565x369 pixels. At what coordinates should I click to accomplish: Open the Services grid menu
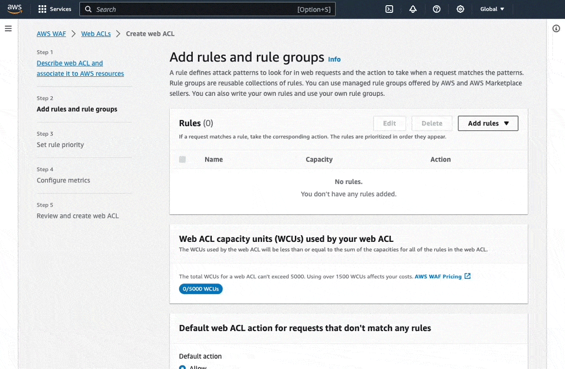point(55,9)
